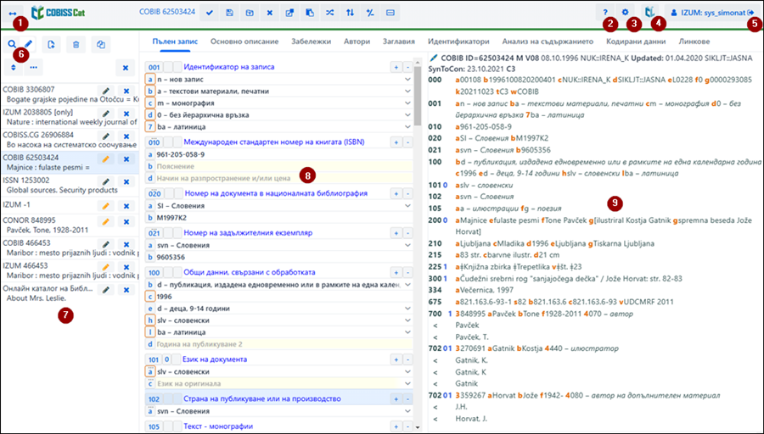The height and width of the screenshot is (434, 764).
Task: Add field with '+' next to 001 heading
Action: (396, 67)
